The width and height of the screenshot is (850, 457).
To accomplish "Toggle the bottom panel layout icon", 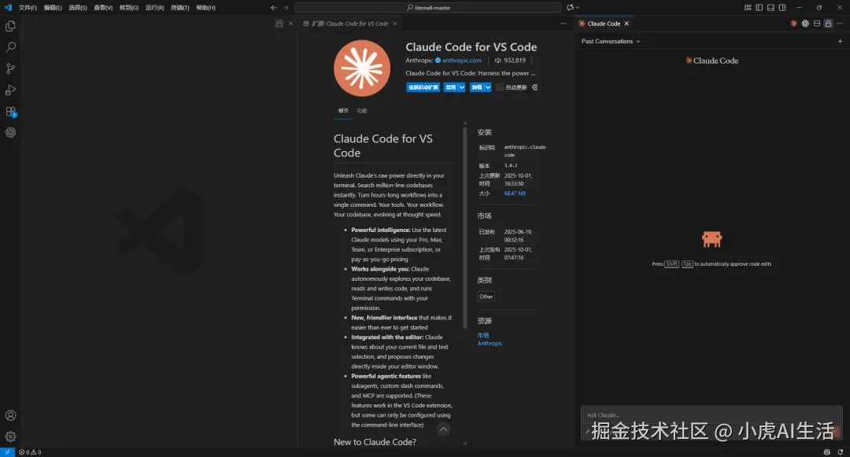I will pos(771,8).
